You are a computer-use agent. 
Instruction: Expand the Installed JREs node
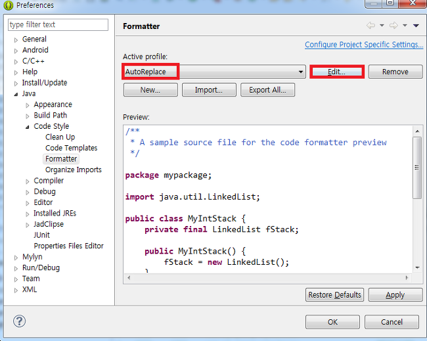tap(27, 214)
